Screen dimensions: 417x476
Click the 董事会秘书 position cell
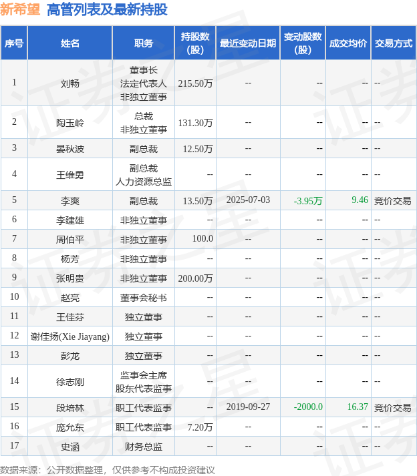[x=144, y=298]
